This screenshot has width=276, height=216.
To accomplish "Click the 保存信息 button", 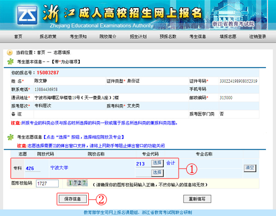I will click(73, 199).
